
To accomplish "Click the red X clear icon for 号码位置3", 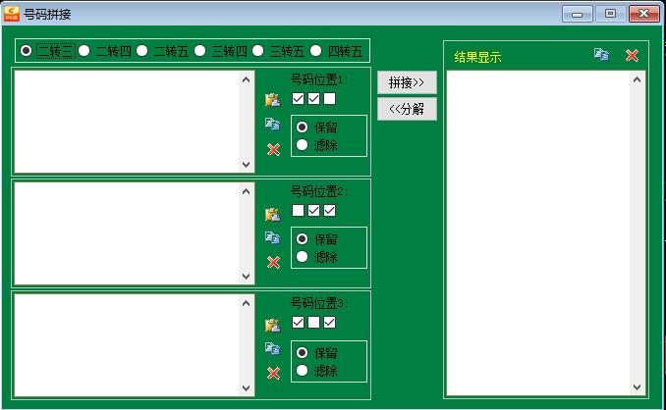I will point(273,373).
